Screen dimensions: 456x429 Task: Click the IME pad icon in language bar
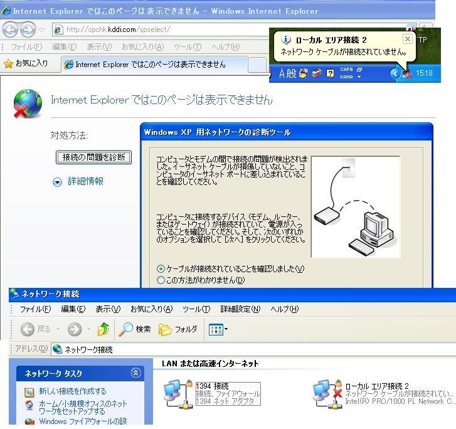[x=304, y=73]
